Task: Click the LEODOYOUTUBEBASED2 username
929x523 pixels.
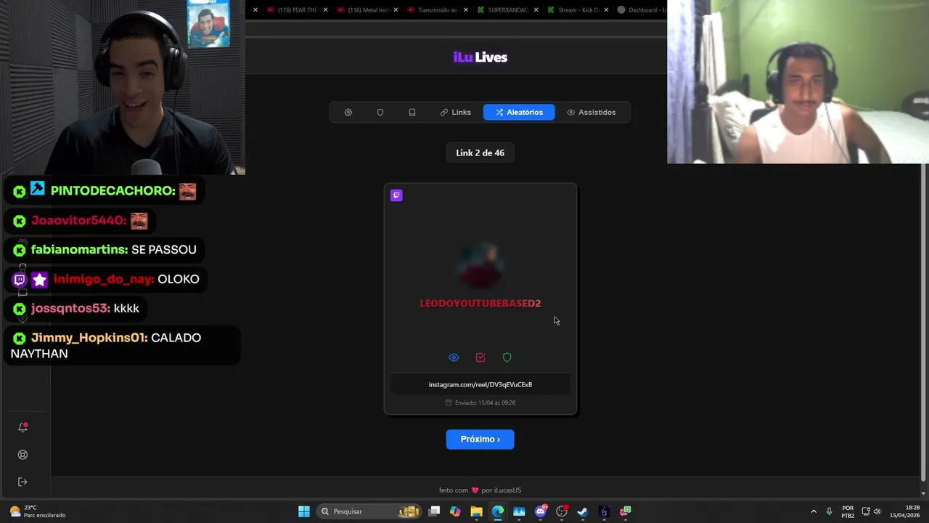Action: coord(480,304)
